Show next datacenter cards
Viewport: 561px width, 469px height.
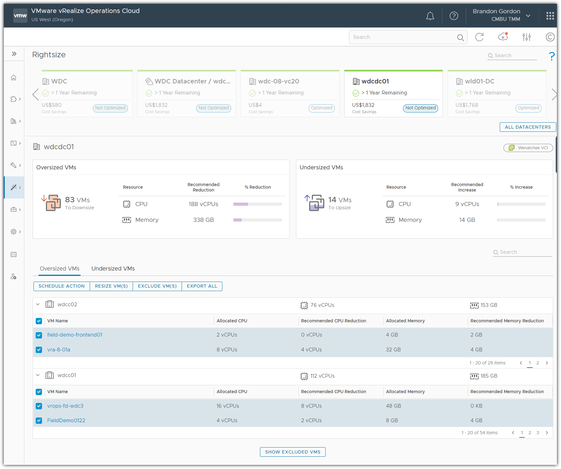(554, 94)
